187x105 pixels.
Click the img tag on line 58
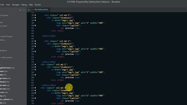point(80,72)
